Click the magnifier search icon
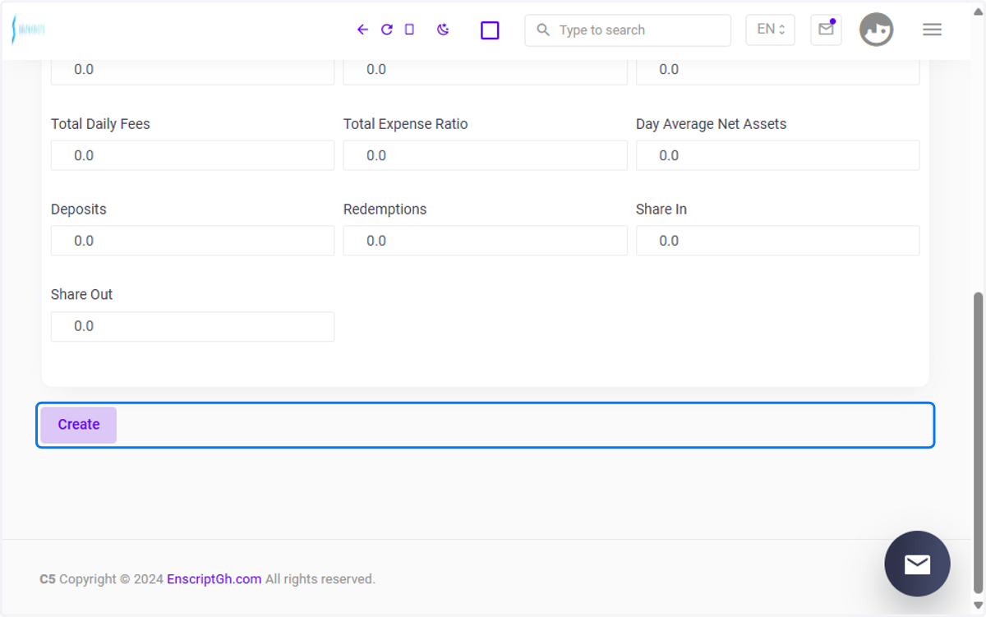 542,30
